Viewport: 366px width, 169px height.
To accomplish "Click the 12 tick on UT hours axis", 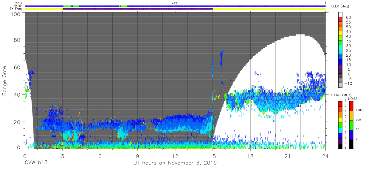I will coord(175,156).
